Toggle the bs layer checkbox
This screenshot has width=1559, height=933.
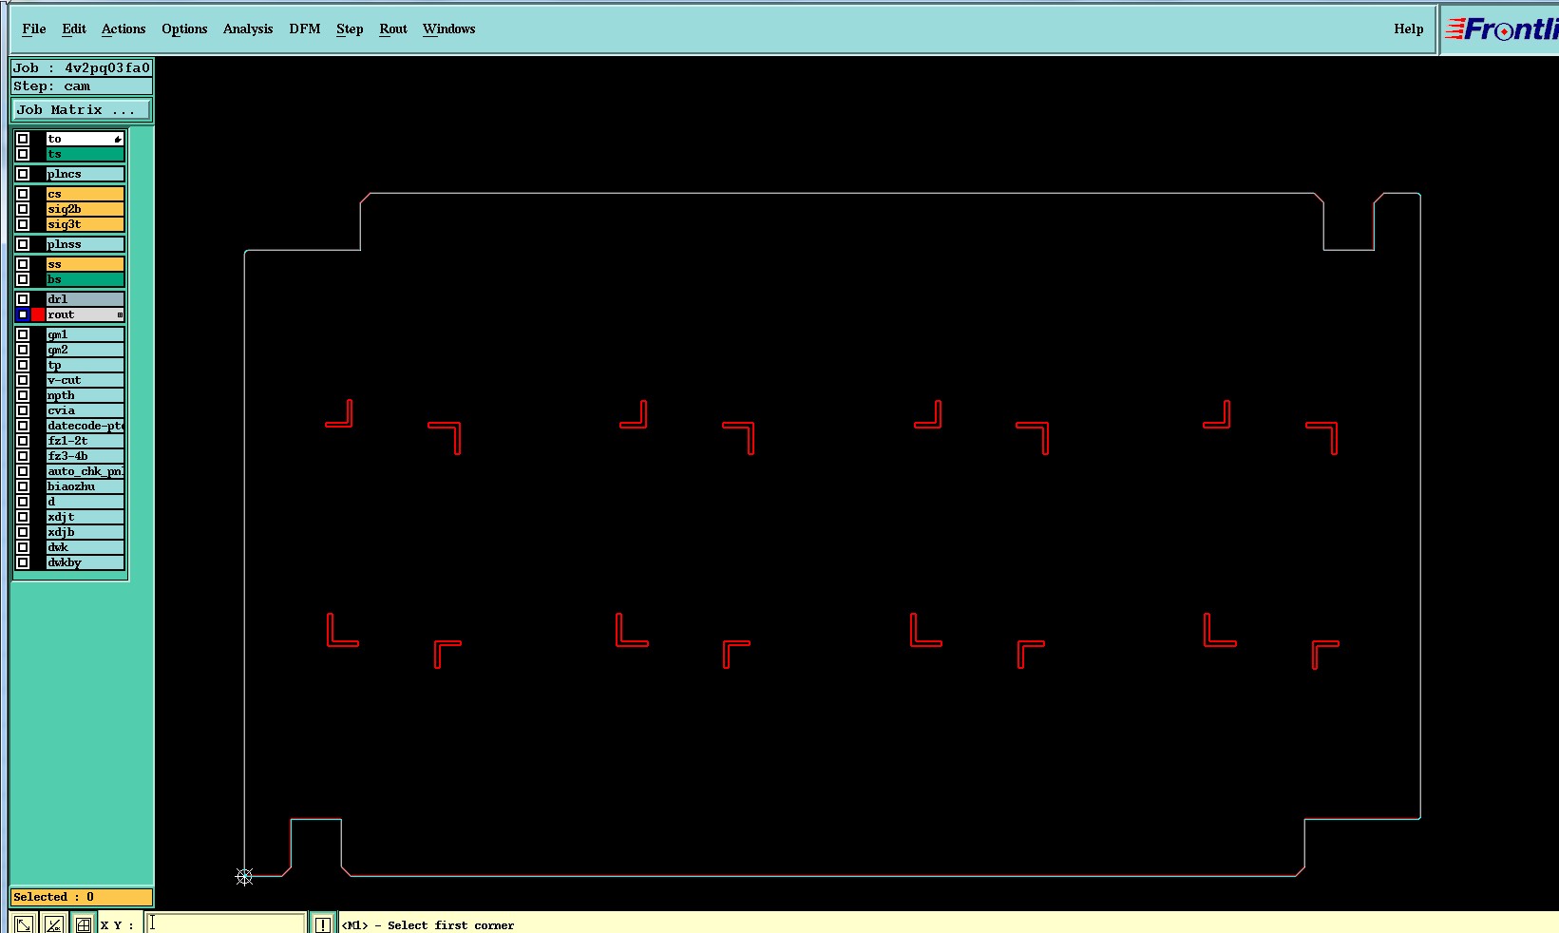23,279
